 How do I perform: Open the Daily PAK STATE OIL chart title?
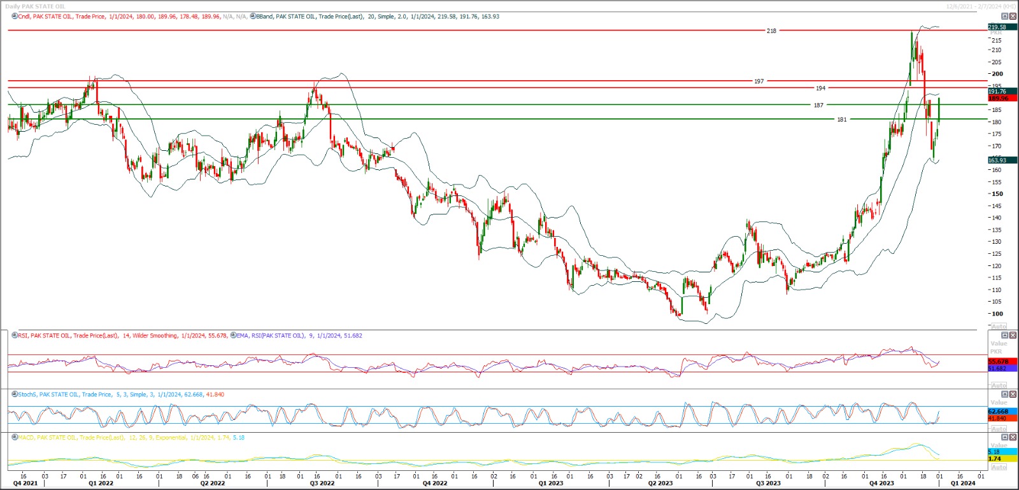point(36,6)
